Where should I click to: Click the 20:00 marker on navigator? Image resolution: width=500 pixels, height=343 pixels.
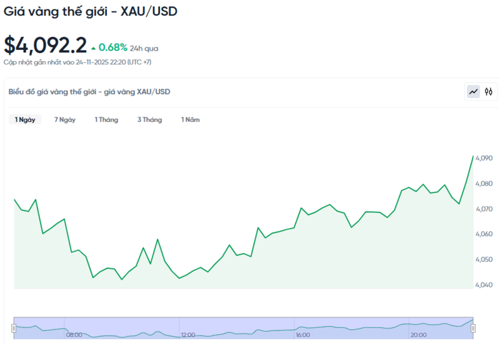click(417, 335)
